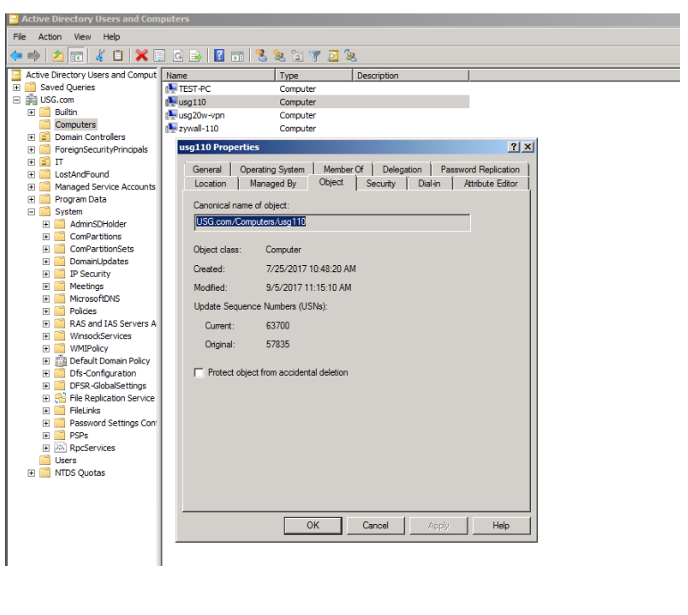
Task: Switch to the Attribute Editor tab
Action: (491, 183)
